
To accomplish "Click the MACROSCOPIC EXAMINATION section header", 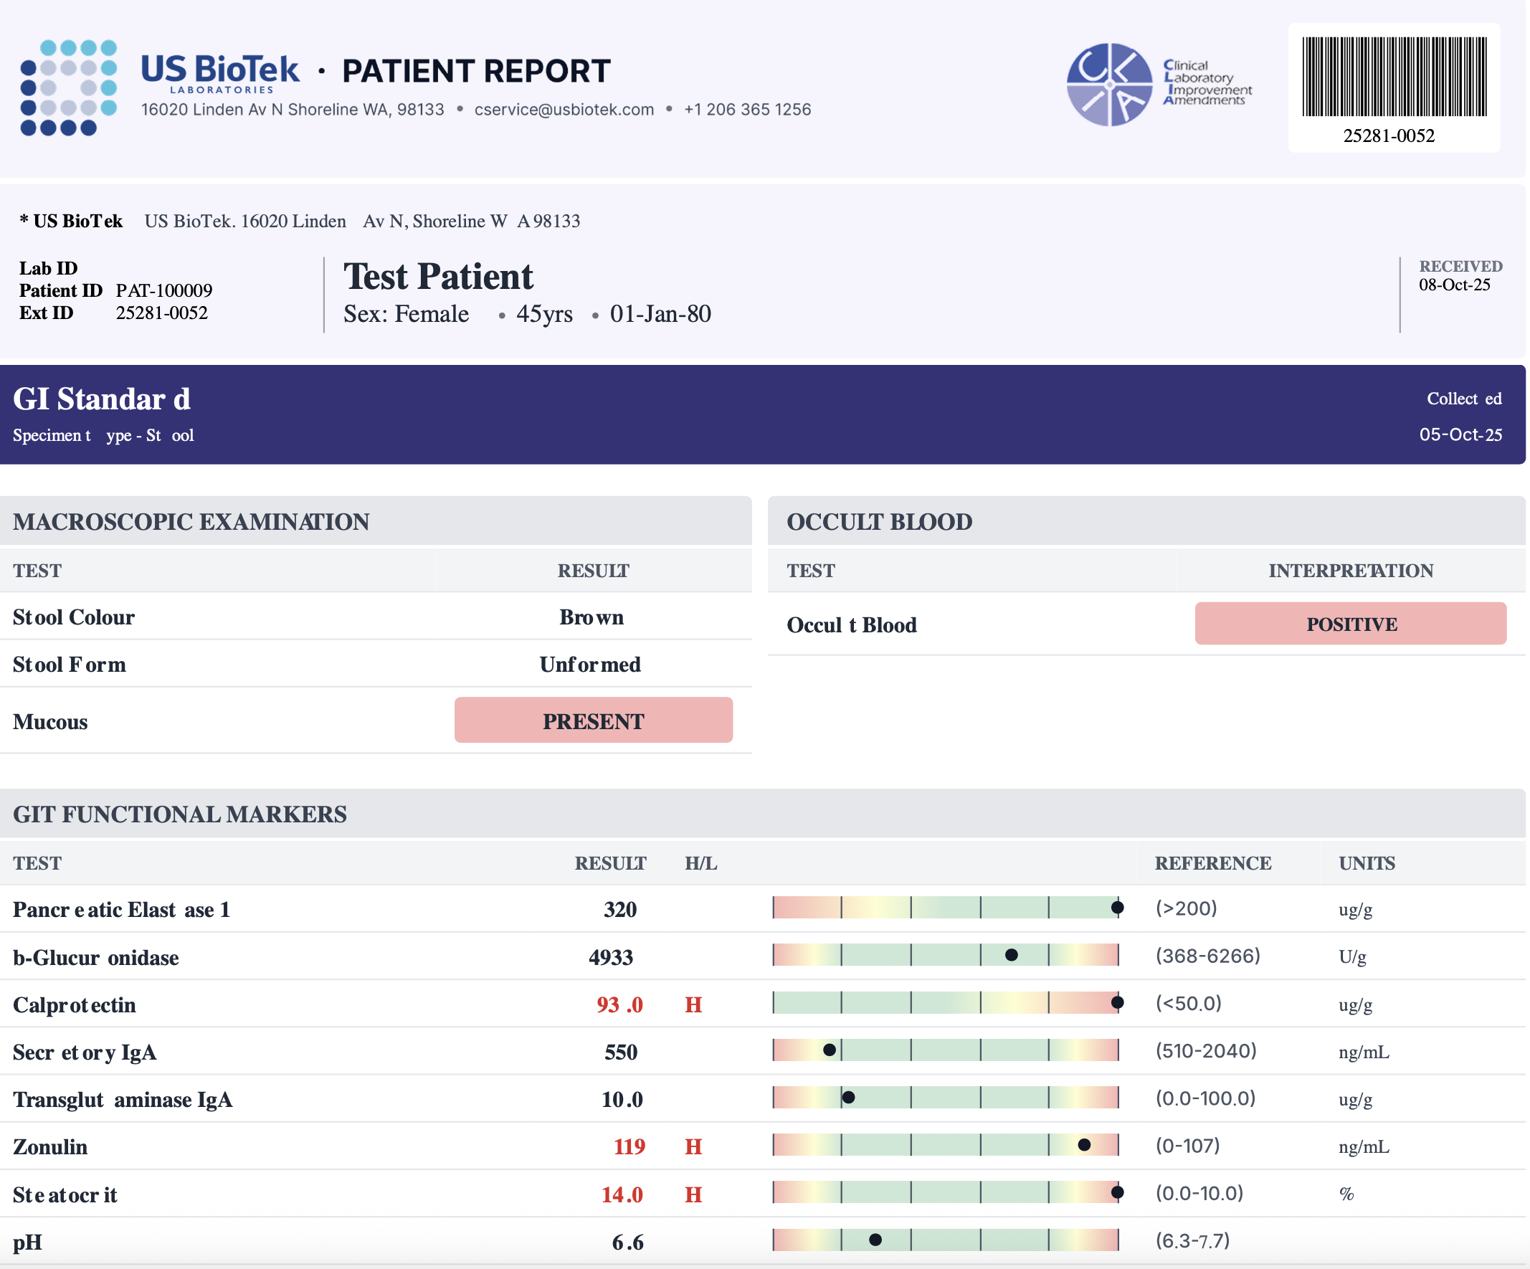I will pyautogui.click(x=191, y=522).
